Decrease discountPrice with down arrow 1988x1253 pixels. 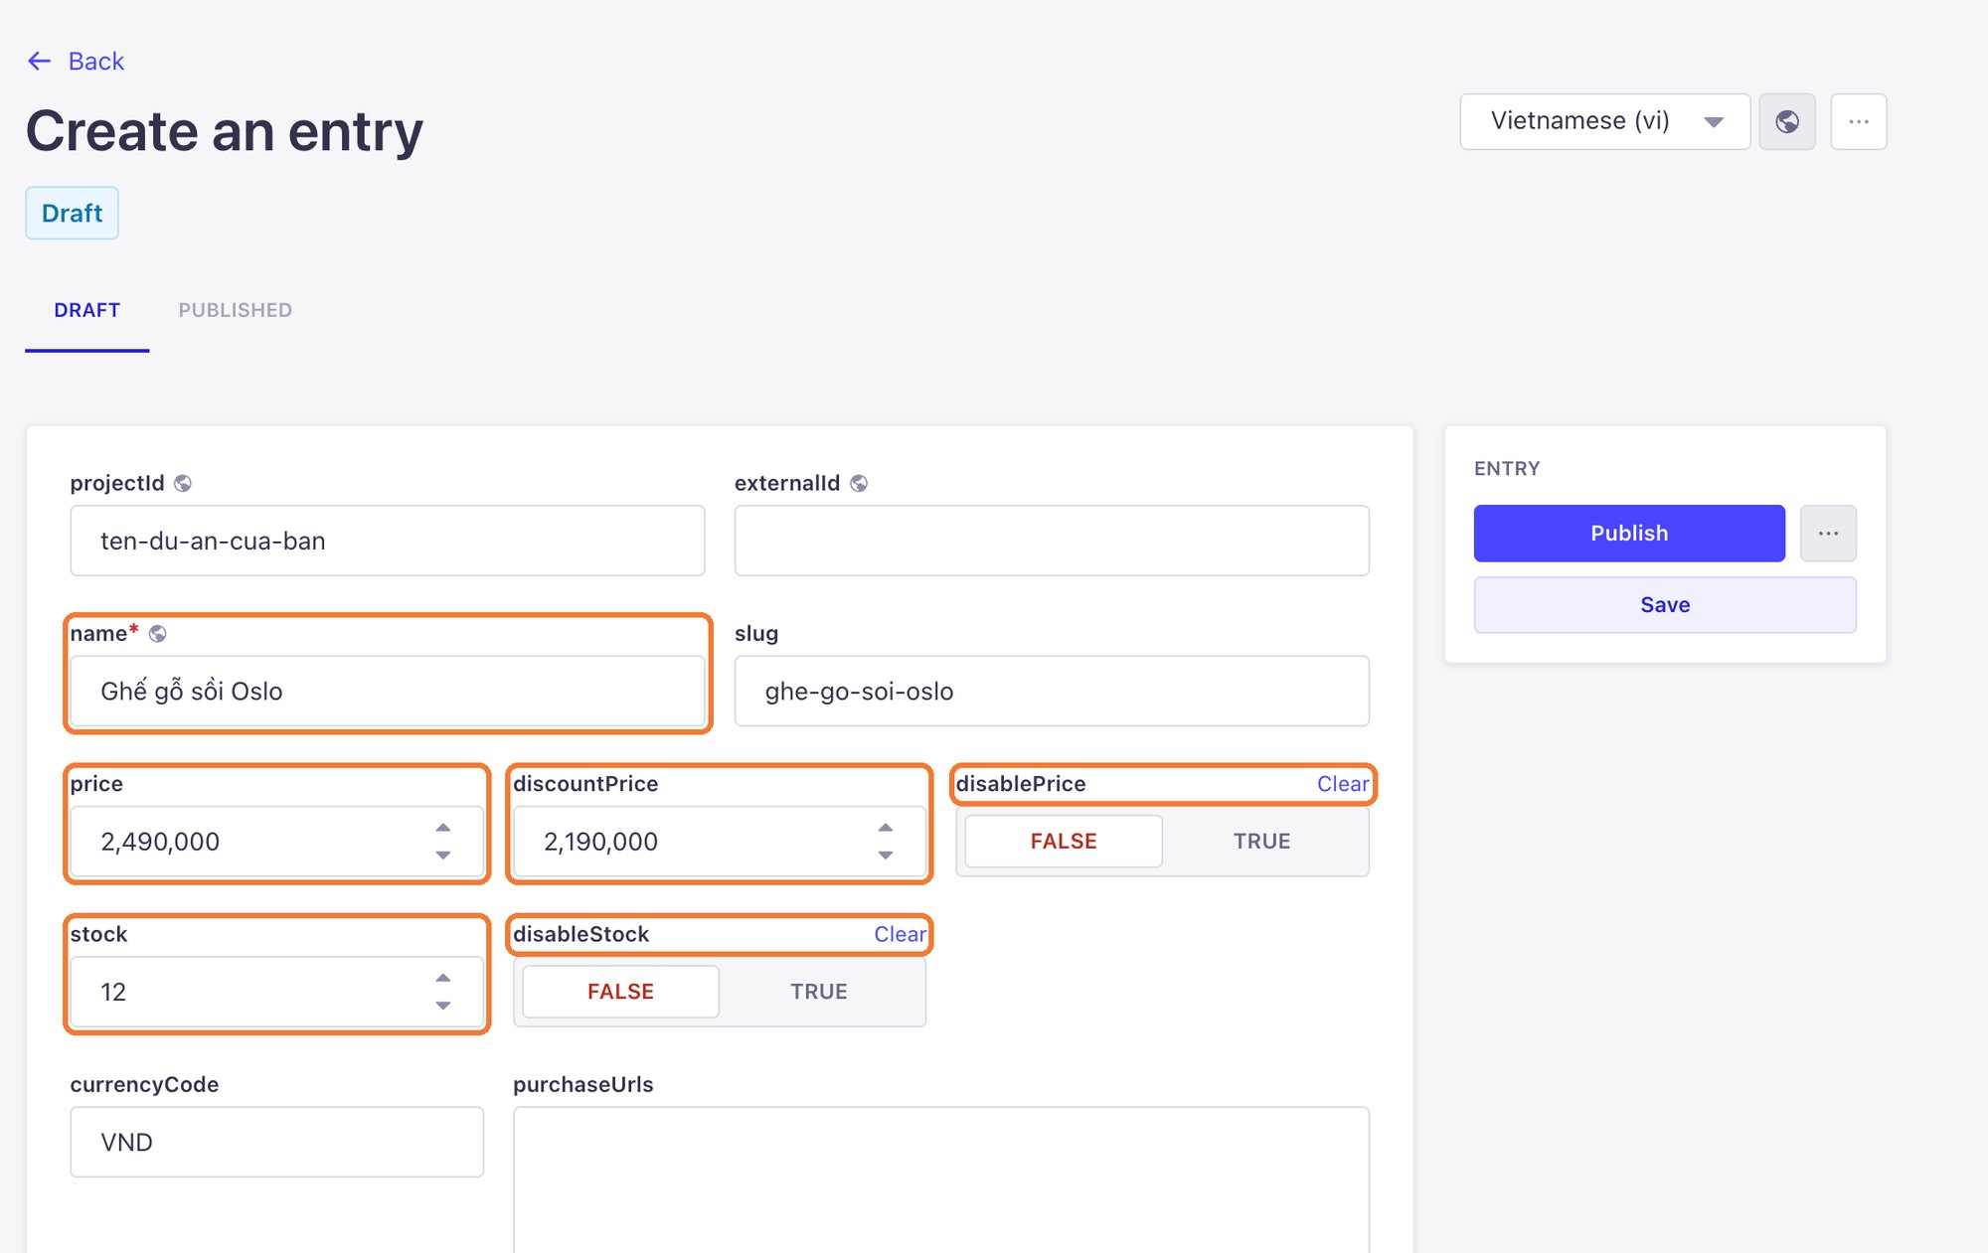[886, 855]
